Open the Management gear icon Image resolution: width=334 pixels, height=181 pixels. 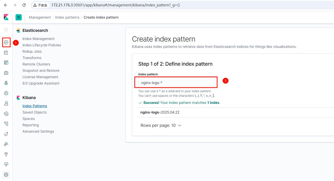[6, 175]
